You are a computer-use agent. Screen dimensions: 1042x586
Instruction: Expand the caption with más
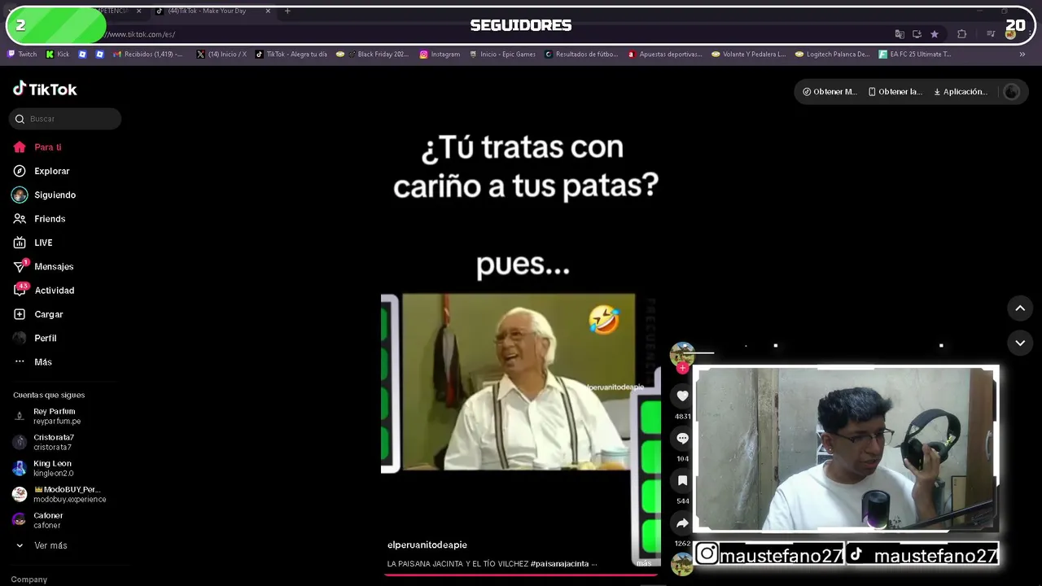(644, 563)
